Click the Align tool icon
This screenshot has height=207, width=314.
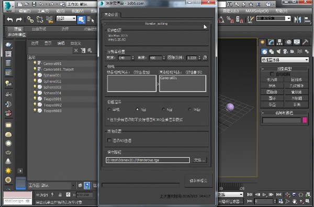(x=307, y=19)
